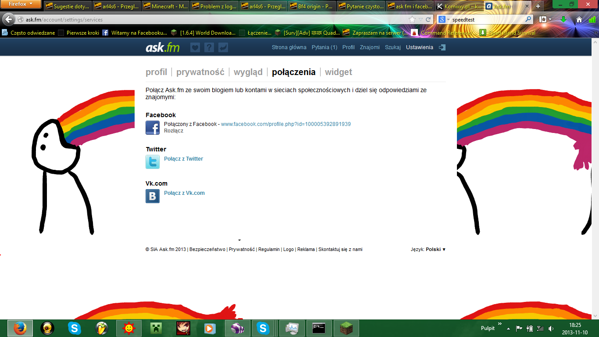
Task: Click the Vk.com B service icon
Action: pyautogui.click(x=153, y=196)
